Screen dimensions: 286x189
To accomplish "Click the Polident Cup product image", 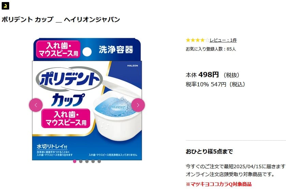I will pyautogui.click(x=87, y=99).
